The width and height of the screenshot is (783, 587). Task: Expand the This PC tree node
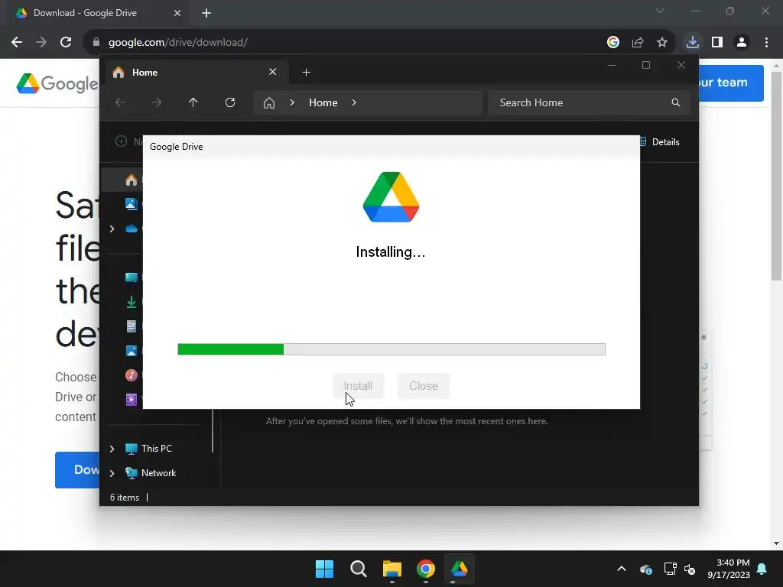(112, 449)
